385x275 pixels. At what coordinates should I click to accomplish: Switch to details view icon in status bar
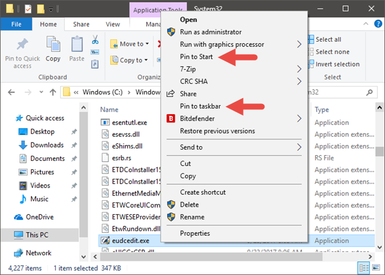tap(364, 268)
